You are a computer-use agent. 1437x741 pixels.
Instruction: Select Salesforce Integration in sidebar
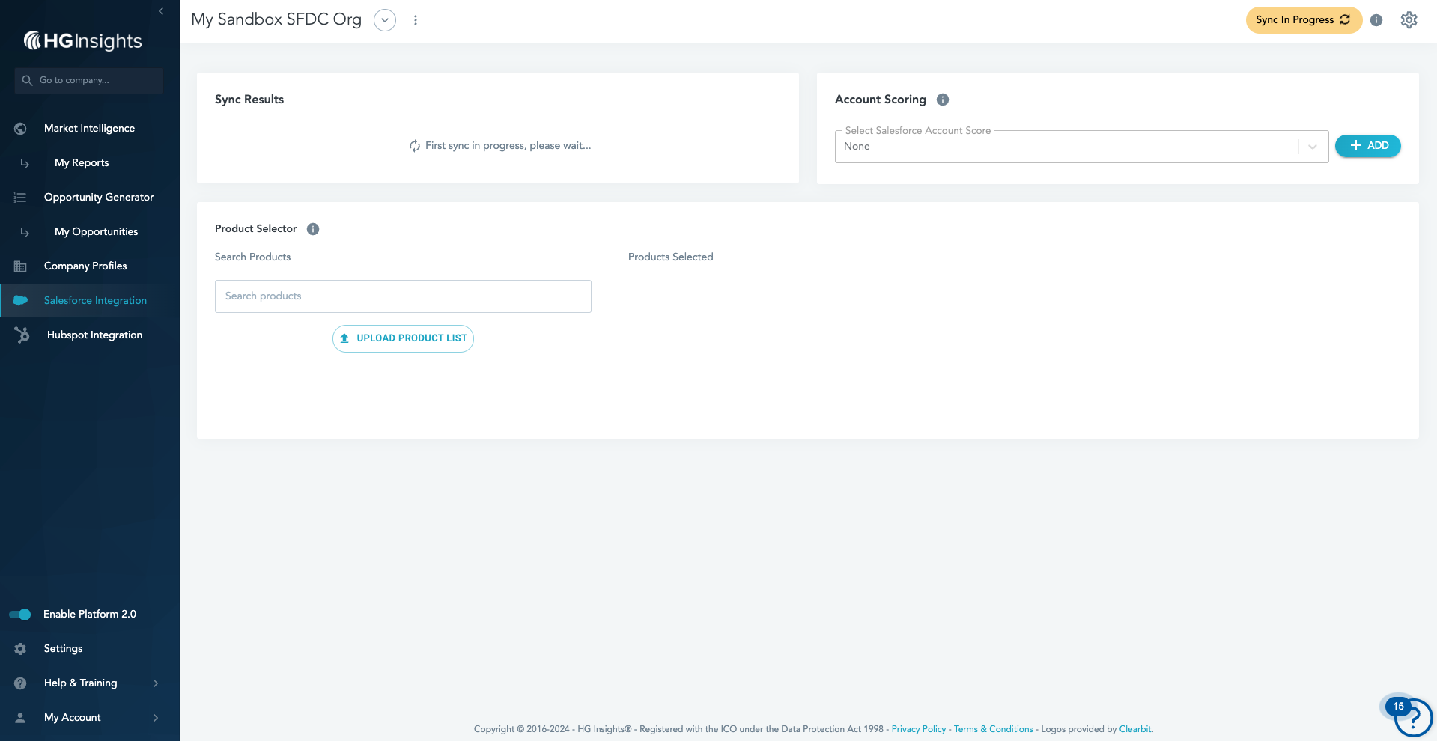pos(95,300)
